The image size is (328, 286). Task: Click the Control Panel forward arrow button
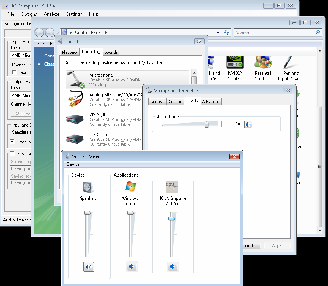[50, 33]
